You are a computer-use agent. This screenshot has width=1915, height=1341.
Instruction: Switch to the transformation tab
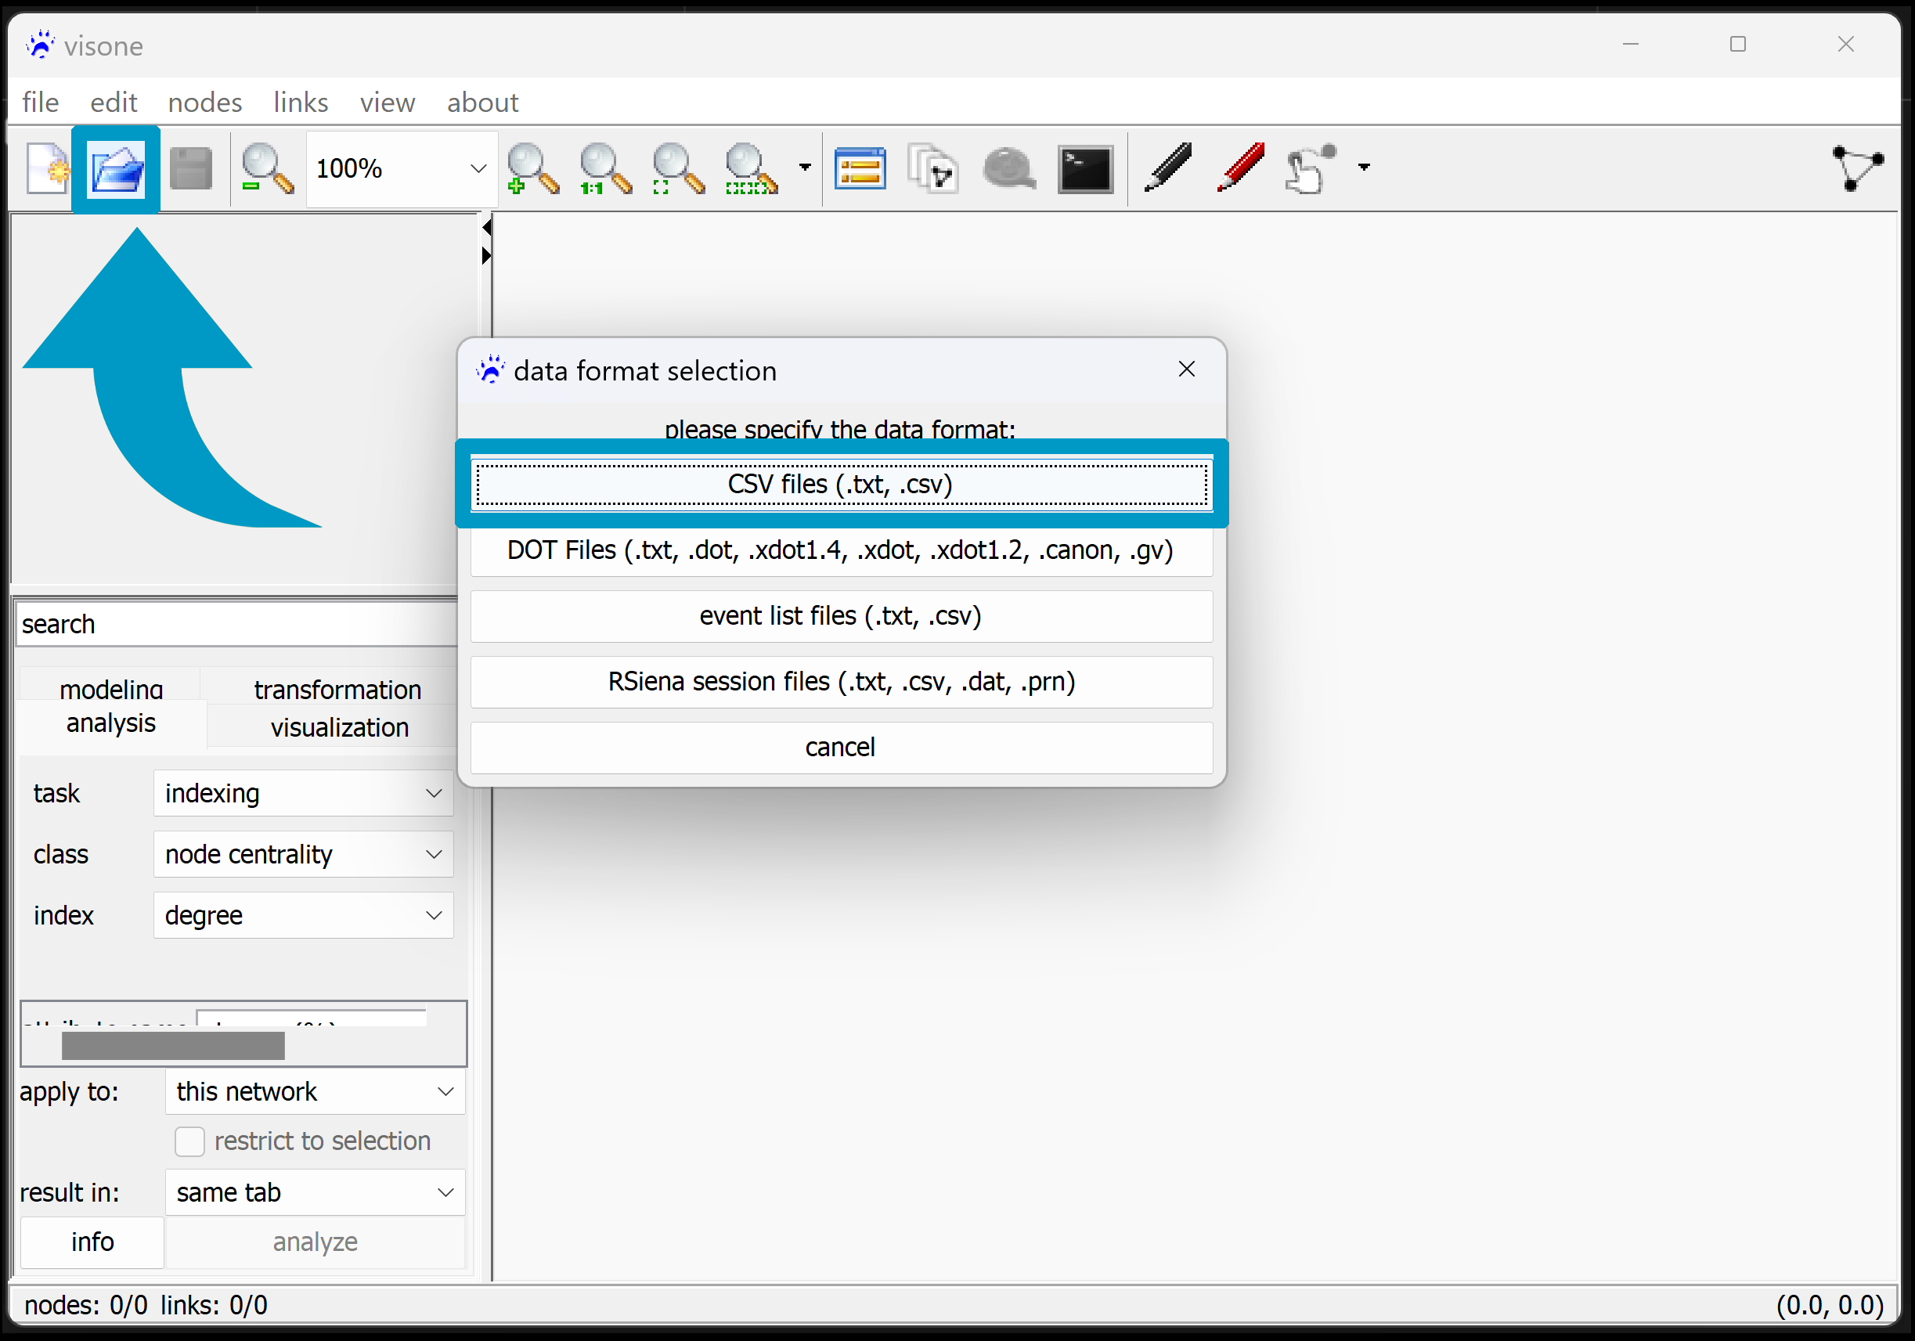tap(337, 688)
